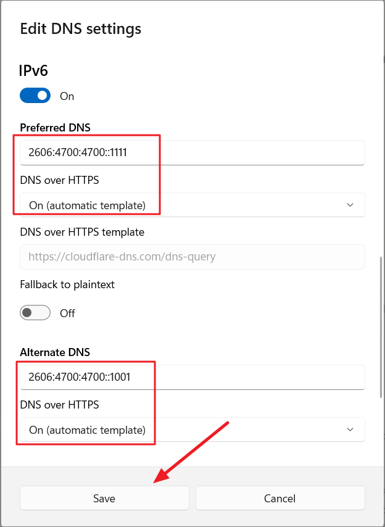The width and height of the screenshot is (385, 527).
Task: Click the Alternate DNS label
Action: (55, 352)
